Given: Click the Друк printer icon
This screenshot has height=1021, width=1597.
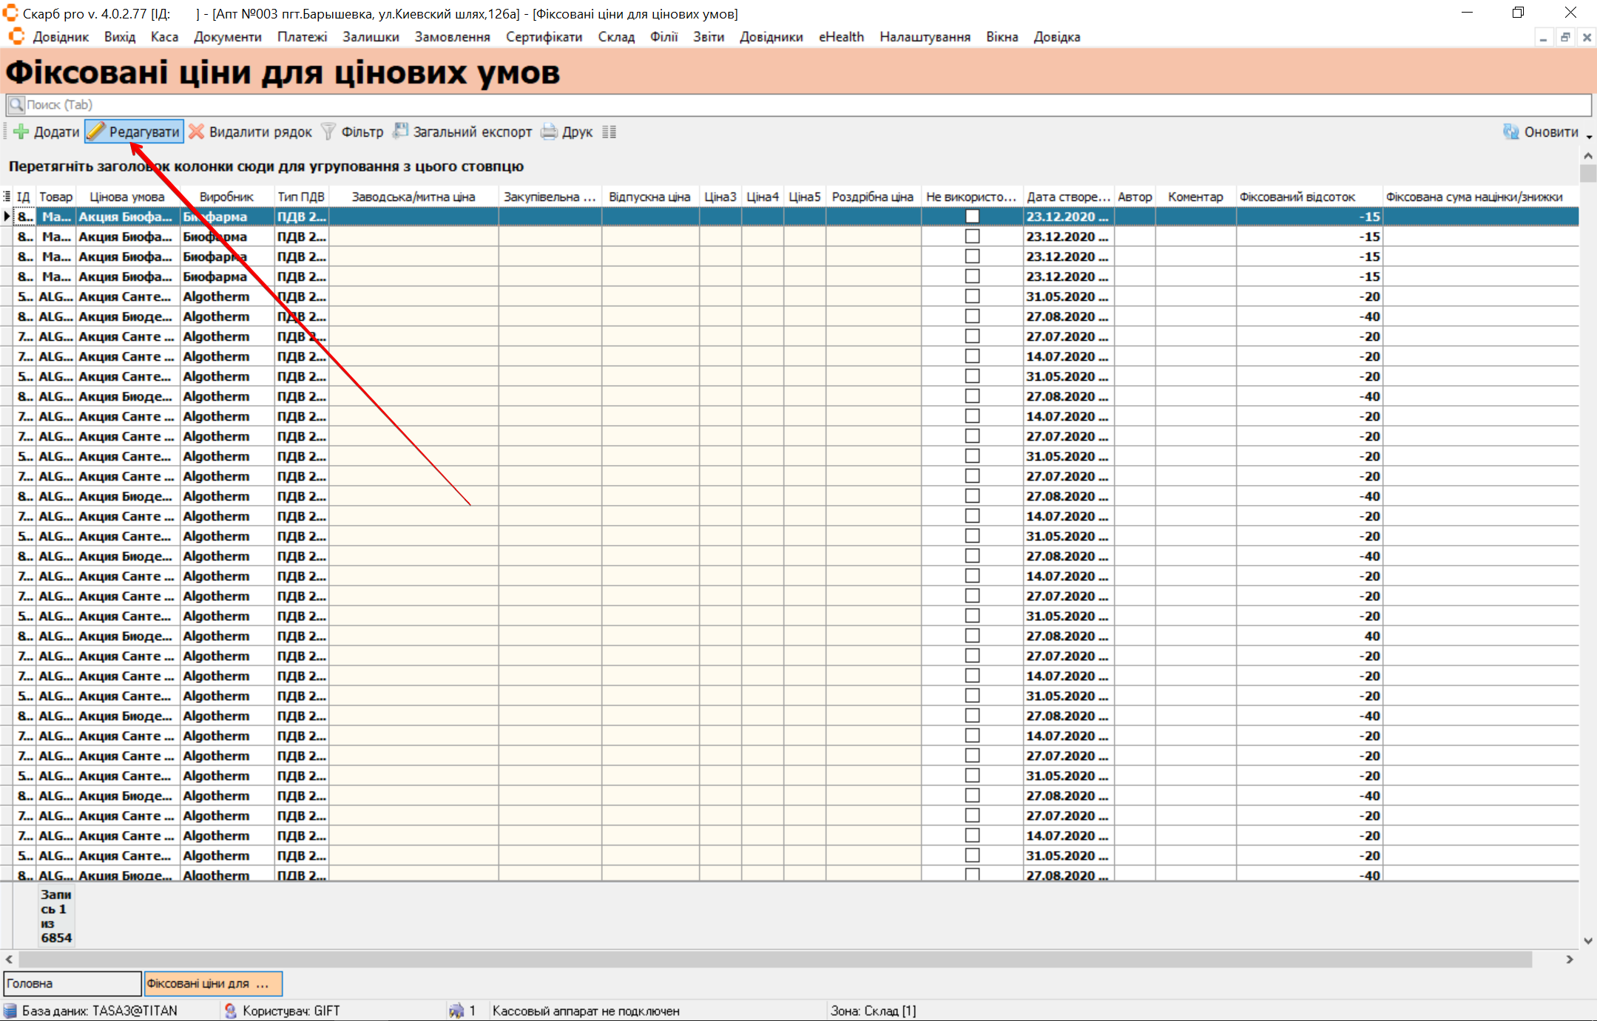Looking at the screenshot, I should pyautogui.click(x=549, y=132).
